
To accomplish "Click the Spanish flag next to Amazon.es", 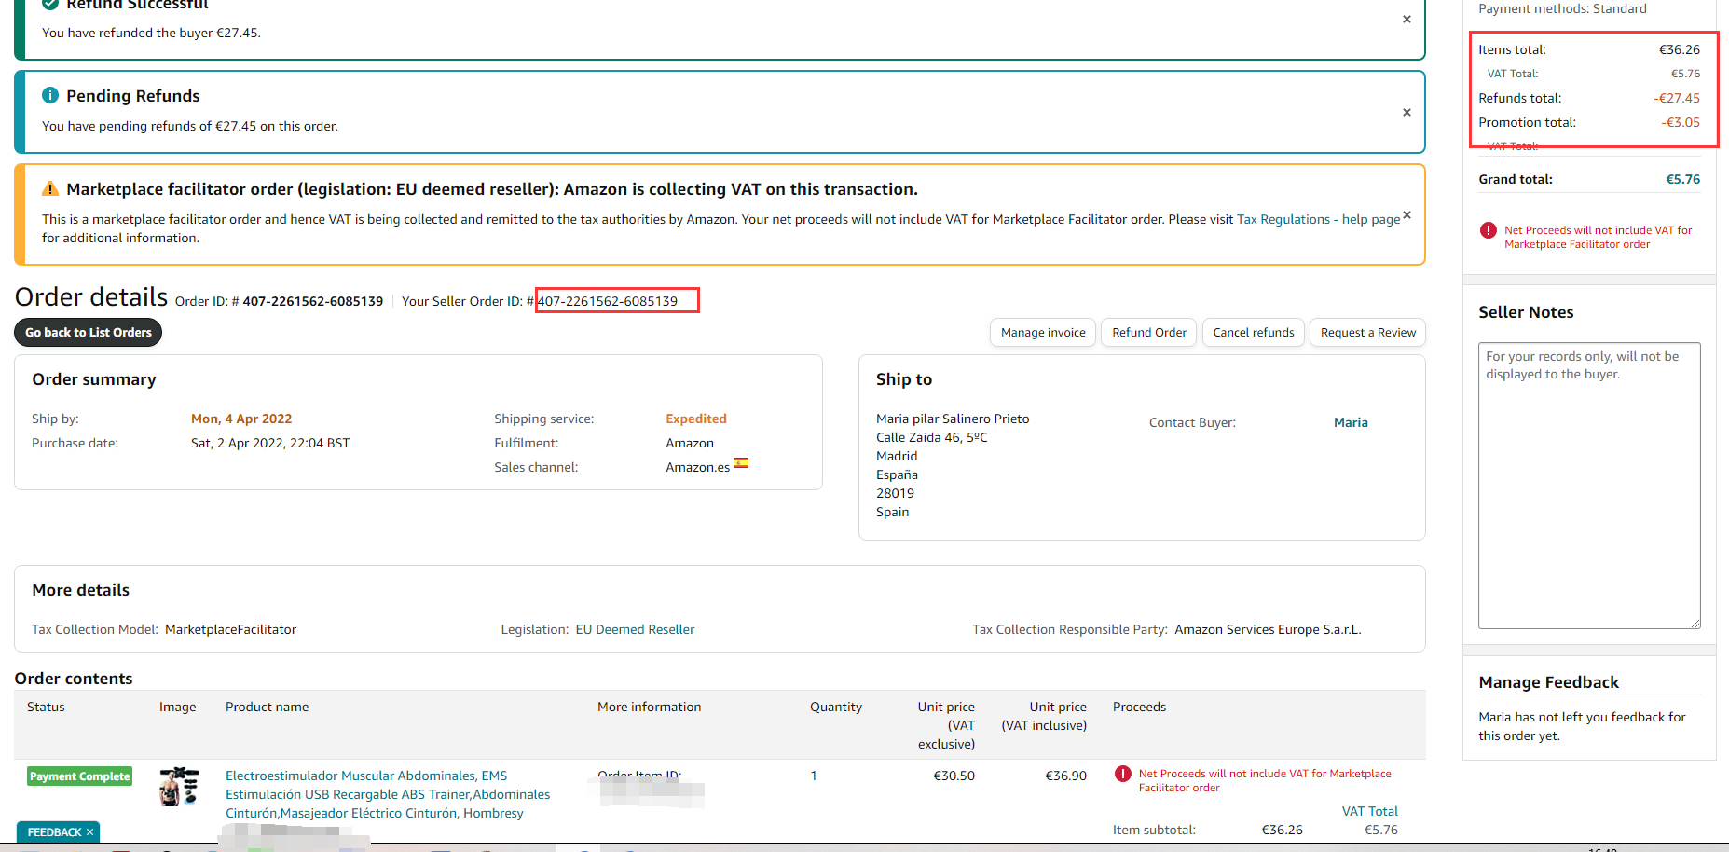I will coord(741,463).
